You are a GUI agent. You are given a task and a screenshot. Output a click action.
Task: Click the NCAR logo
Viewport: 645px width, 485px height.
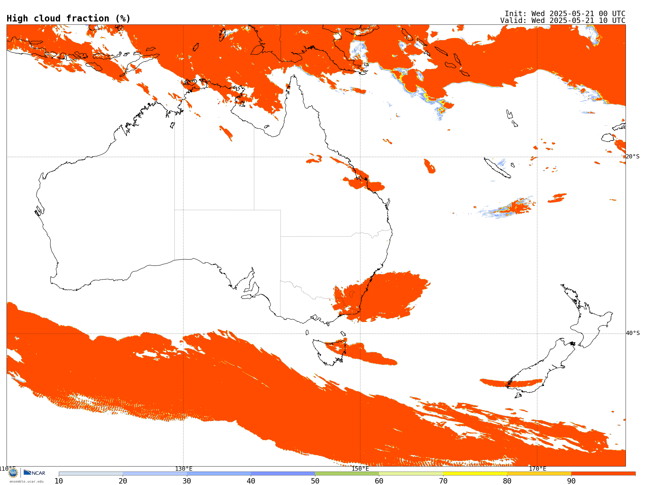pyautogui.click(x=34, y=472)
